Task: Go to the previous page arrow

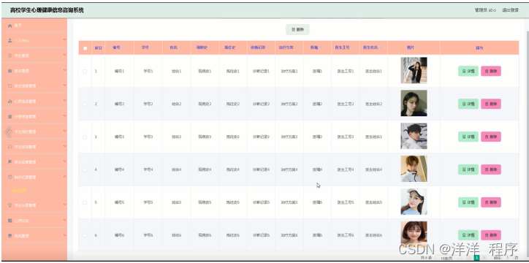Action: tap(469, 258)
